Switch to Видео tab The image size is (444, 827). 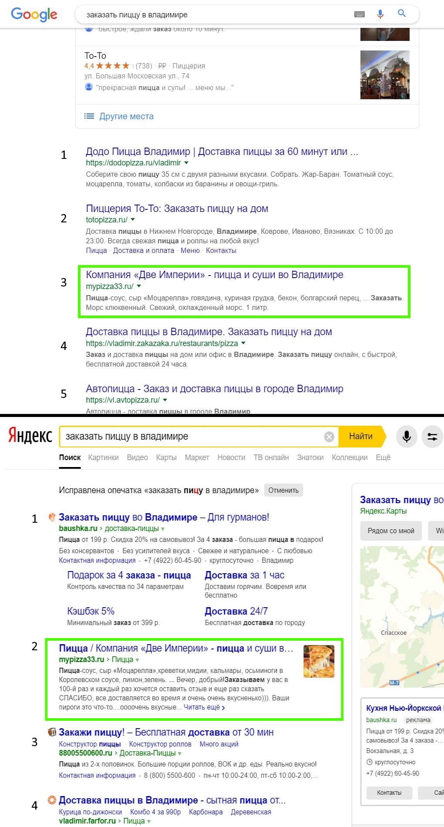coord(137,457)
